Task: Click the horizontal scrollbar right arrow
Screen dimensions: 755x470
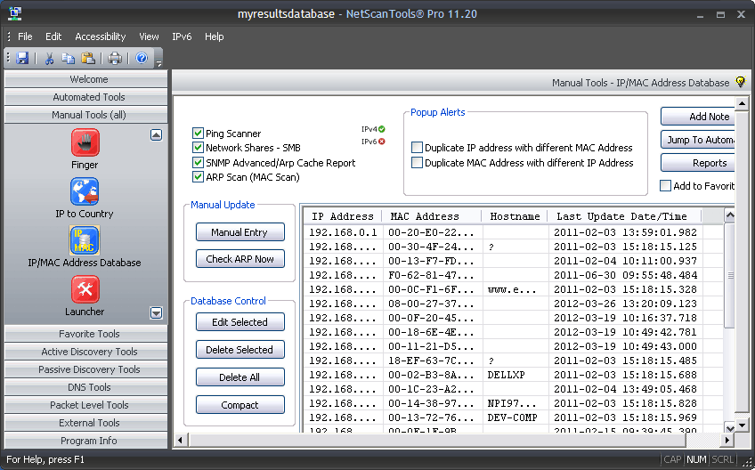Action: 727,440
